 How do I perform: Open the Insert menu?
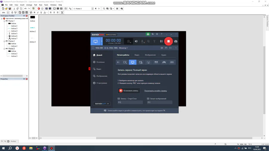tap(22, 5)
